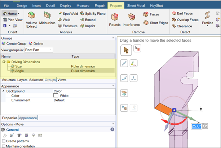The height and width of the screenshot is (148, 221).
Task: Click the 25.0° angle input field
Action: [x=196, y=126]
